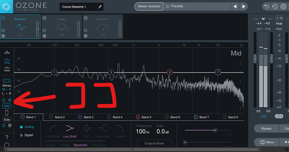Click EQ node 7 on the curve

tap(218, 72)
